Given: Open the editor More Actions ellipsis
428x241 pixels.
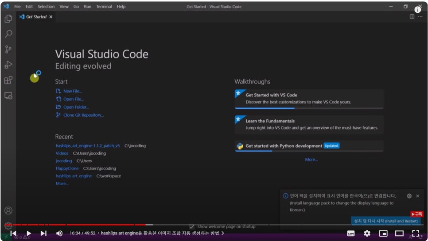Looking at the screenshot, I should tap(420, 17).
